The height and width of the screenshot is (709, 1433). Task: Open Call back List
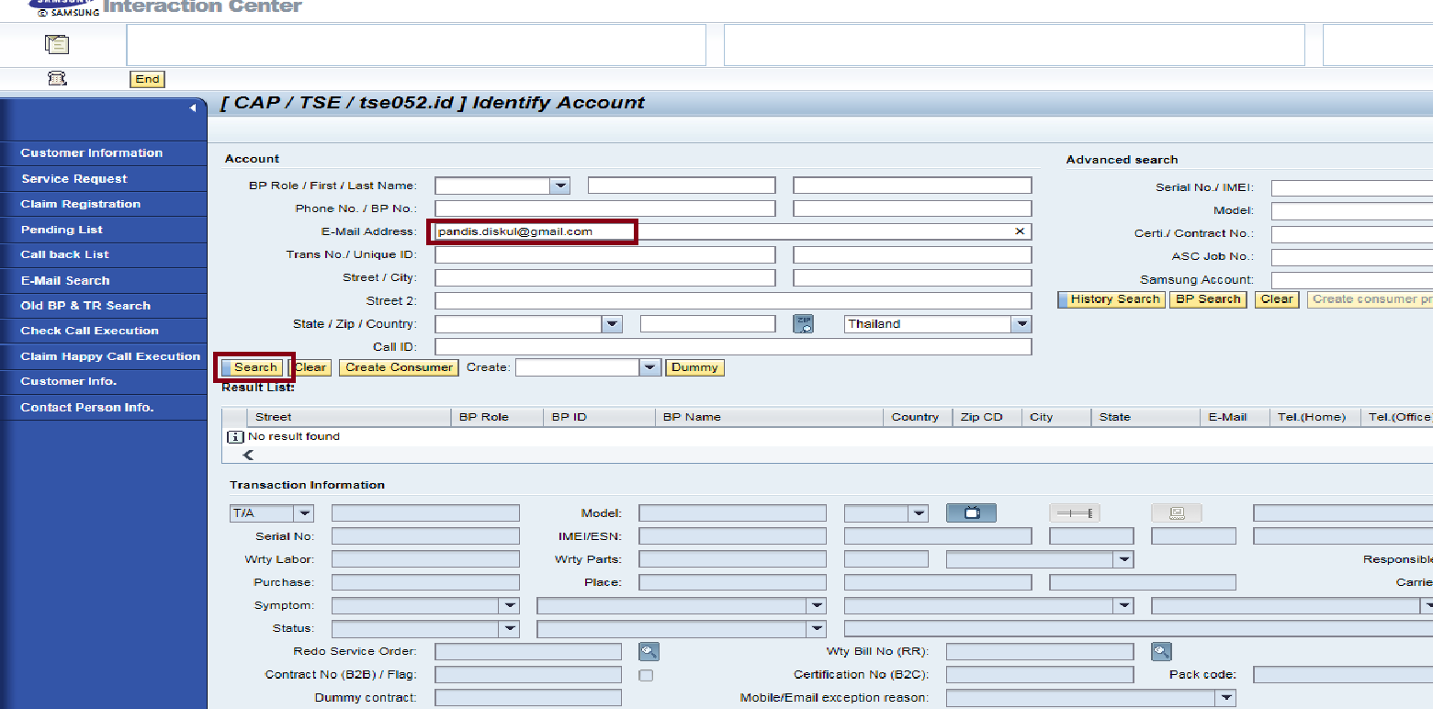pyautogui.click(x=65, y=254)
